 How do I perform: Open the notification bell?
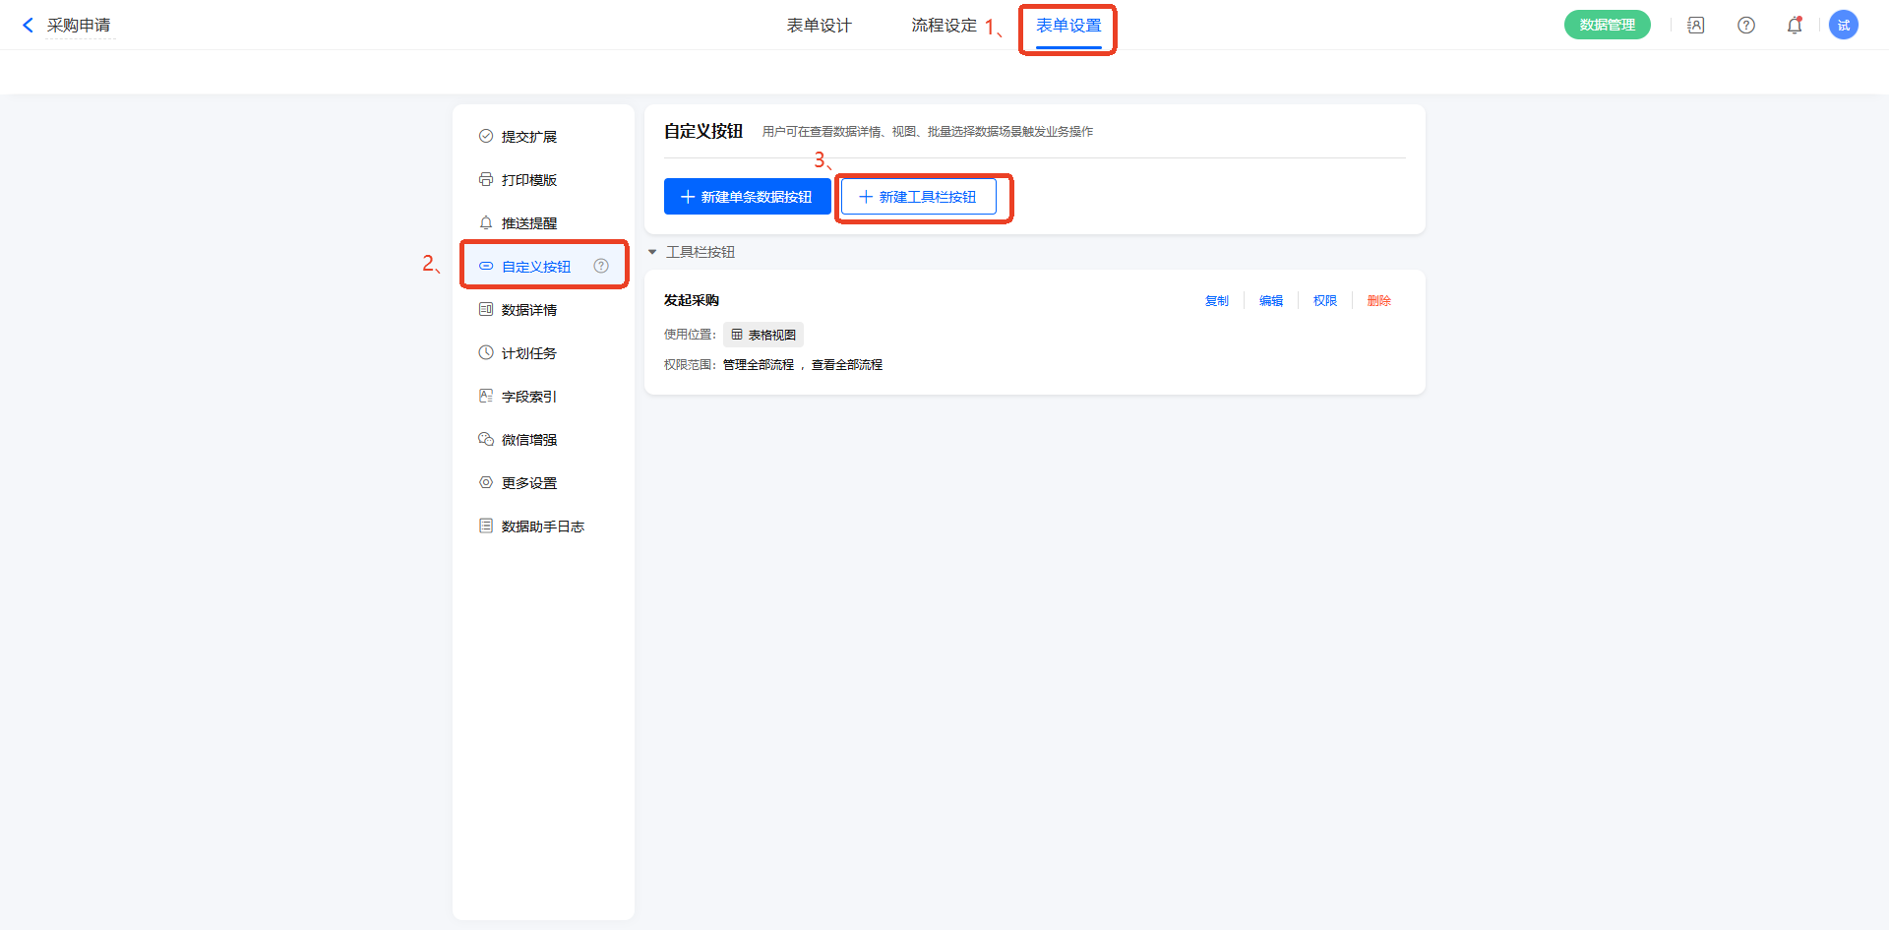(1795, 26)
